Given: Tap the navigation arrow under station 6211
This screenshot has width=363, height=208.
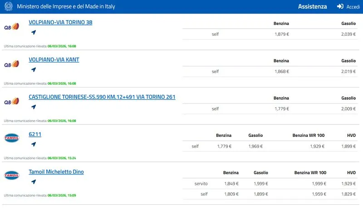Looking at the screenshot, I should click(33, 145).
